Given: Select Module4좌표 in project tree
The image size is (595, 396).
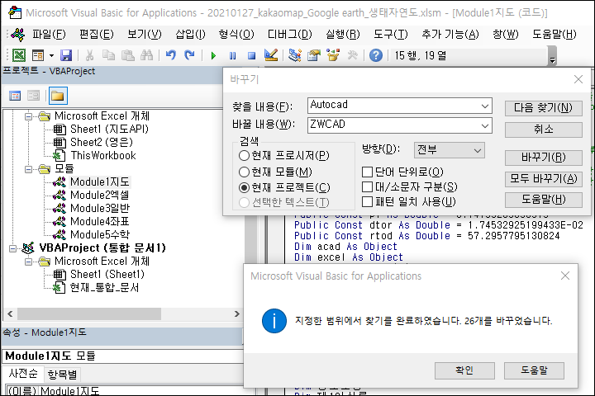Looking at the screenshot, I should (100, 221).
